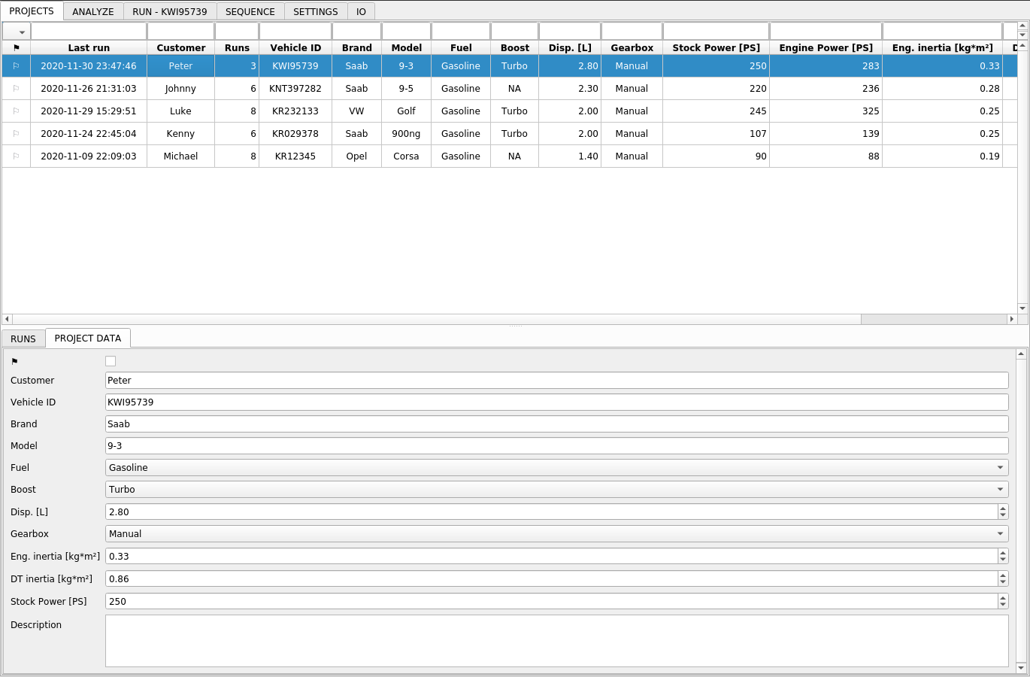This screenshot has width=1030, height=677.
Task: Flag Michael's KR12345 Corsa project
Action: coord(16,156)
